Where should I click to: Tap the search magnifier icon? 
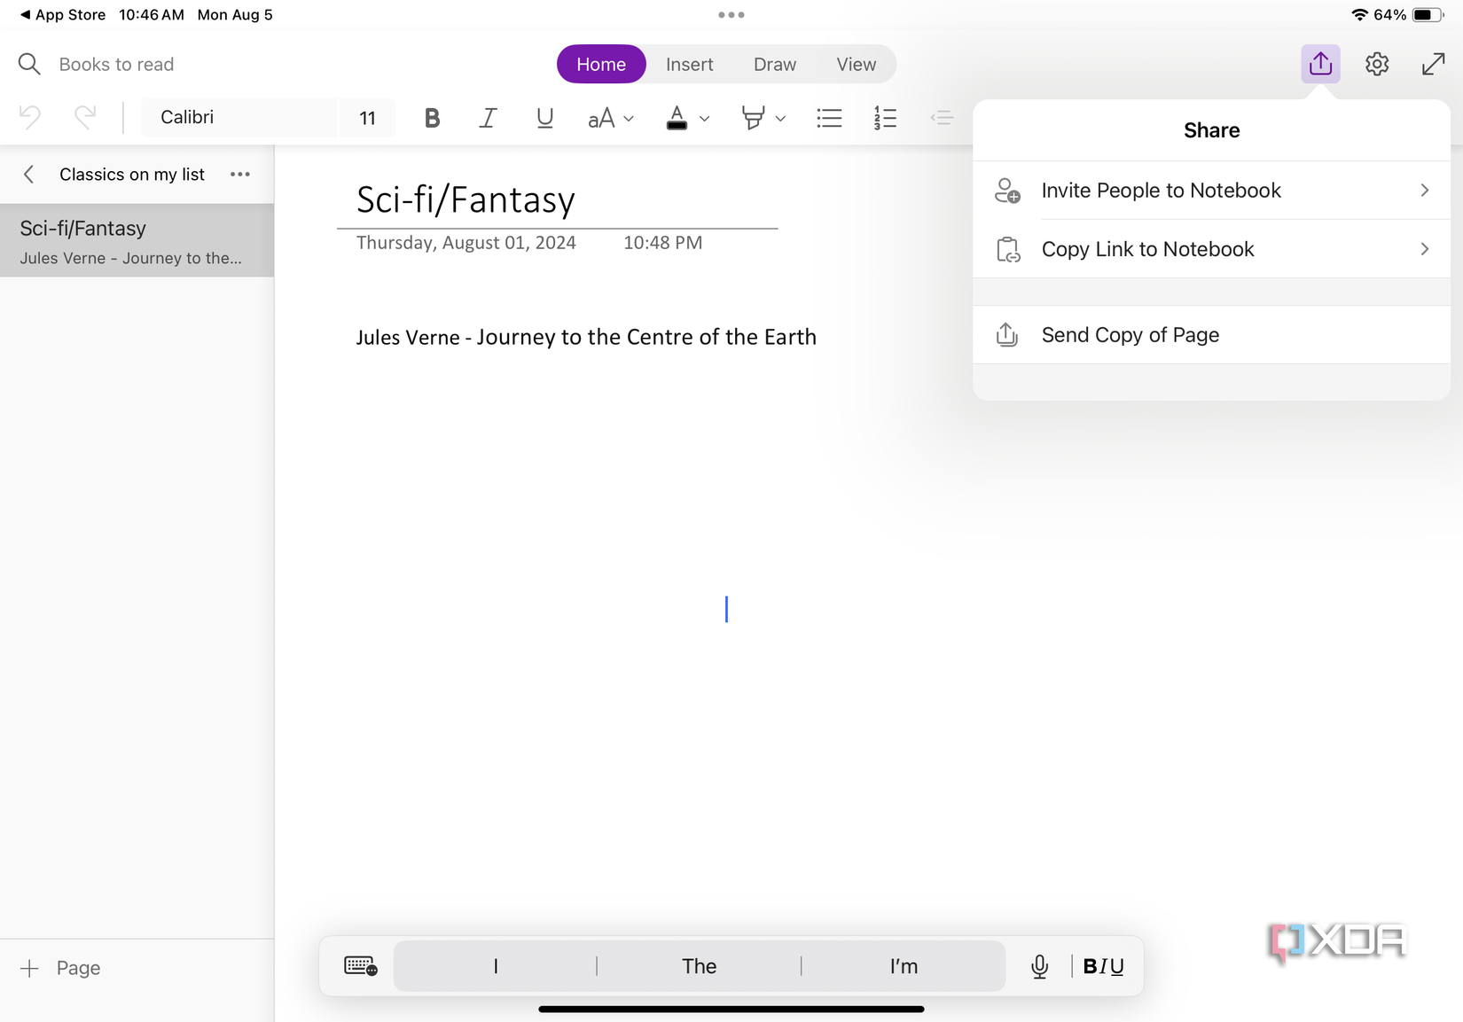[x=29, y=64]
